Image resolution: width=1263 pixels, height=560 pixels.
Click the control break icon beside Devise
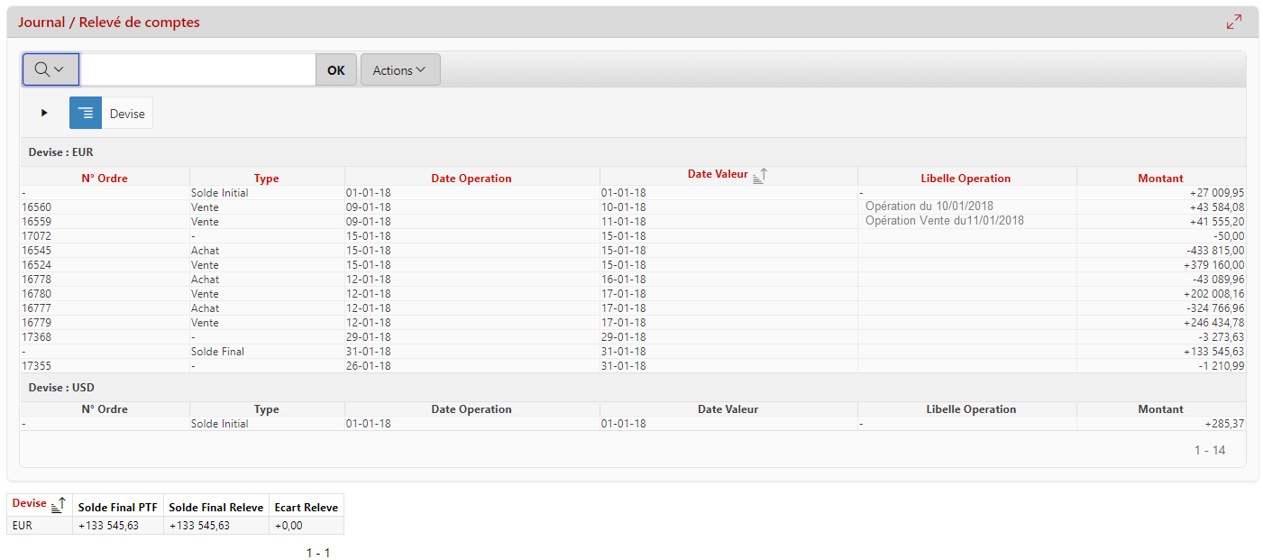tap(86, 113)
